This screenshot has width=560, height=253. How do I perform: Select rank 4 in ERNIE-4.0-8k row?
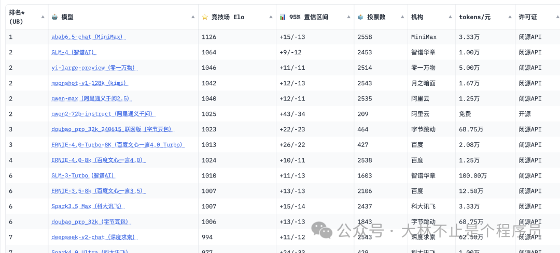point(10,160)
